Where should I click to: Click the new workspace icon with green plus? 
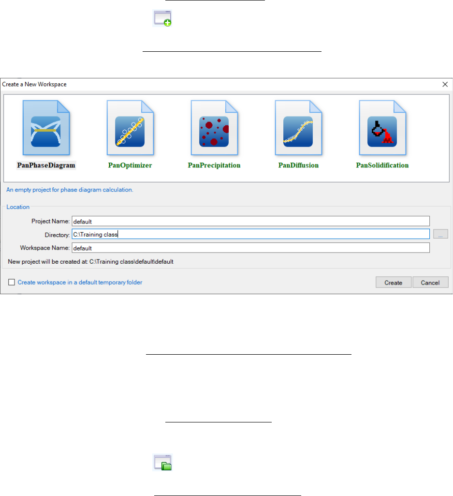tap(162, 18)
